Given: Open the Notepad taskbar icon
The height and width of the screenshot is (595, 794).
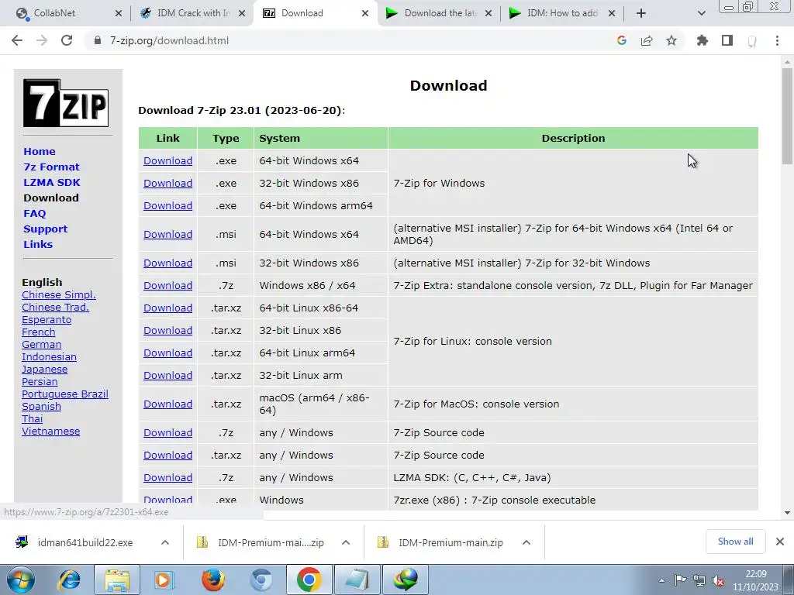Looking at the screenshot, I should pos(357,580).
